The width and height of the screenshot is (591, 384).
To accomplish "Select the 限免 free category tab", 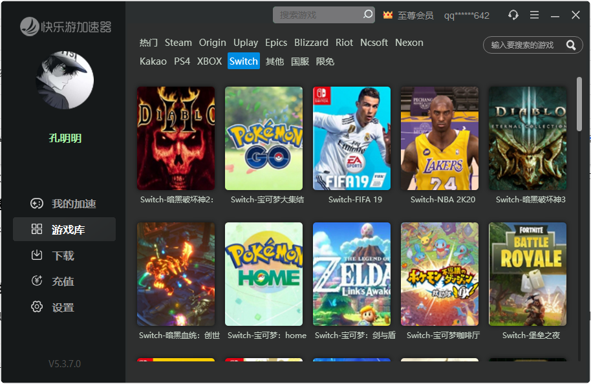I will (325, 61).
